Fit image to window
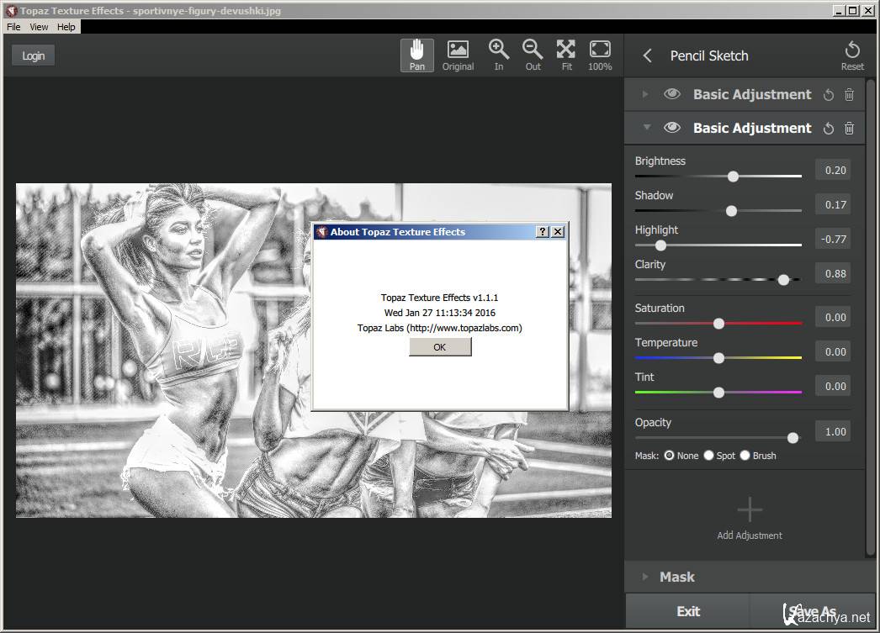This screenshot has height=633, width=880. 566,55
